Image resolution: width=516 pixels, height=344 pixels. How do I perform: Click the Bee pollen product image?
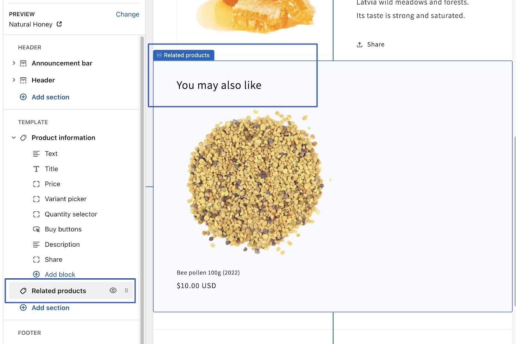click(255, 183)
